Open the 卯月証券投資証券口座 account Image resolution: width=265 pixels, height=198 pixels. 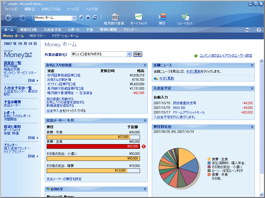[64, 75]
